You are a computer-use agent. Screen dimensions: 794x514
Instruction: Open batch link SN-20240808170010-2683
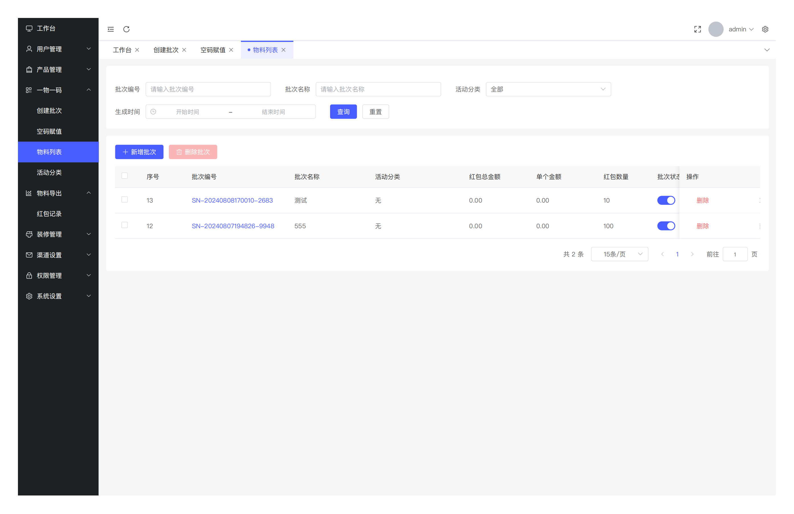coord(232,200)
